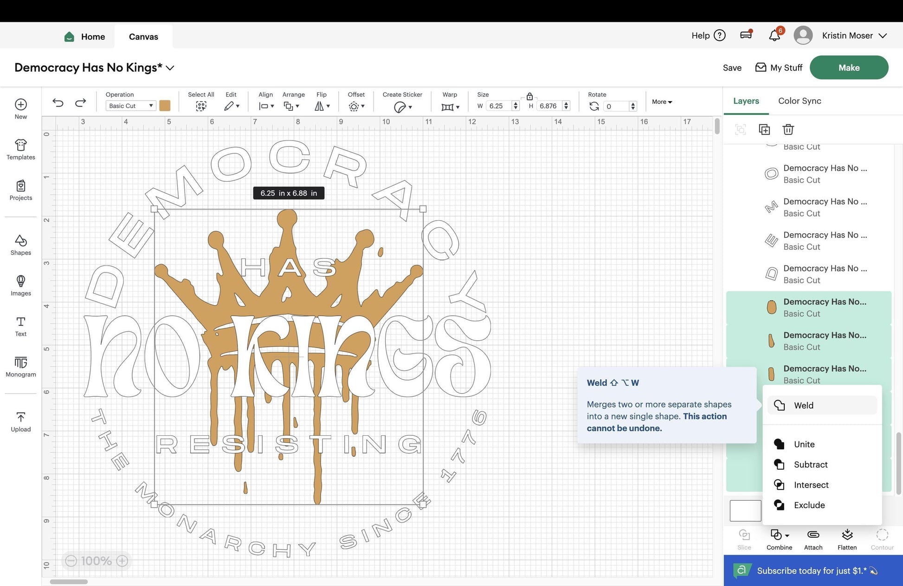
Task: Expand the Operation Basic Cut dropdown
Action: tap(131, 106)
